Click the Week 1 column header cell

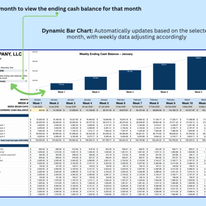point(38,103)
